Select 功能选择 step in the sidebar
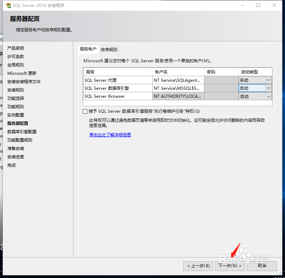The image size is (285, 278). click(x=16, y=98)
